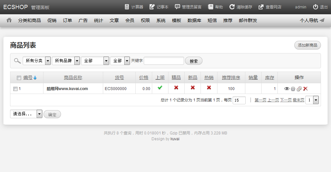Click the eye icon to view product
Image resolution: width=331 pixels, height=172 pixels.
[x=287, y=89]
